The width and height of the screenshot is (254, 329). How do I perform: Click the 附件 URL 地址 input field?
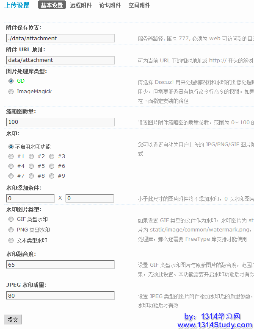pyautogui.click(x=61, y=60)
